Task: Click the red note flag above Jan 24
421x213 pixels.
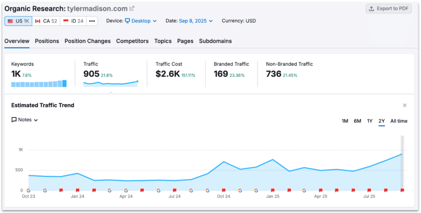Action: pyautogui.click(x=77, y=190)
